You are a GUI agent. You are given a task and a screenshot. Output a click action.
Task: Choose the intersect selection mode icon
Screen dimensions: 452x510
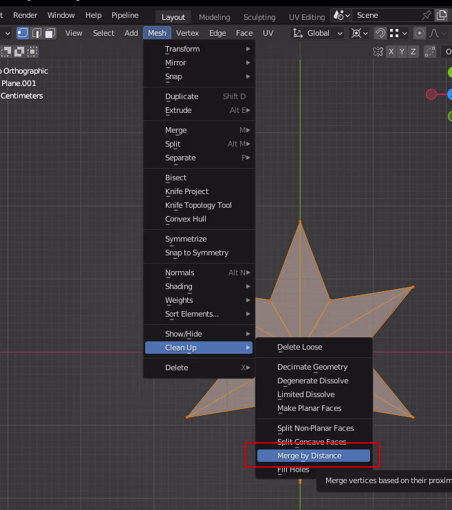click(x=32, y=52)
